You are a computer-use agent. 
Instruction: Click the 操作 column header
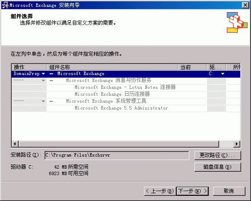[x=29, y=67]
